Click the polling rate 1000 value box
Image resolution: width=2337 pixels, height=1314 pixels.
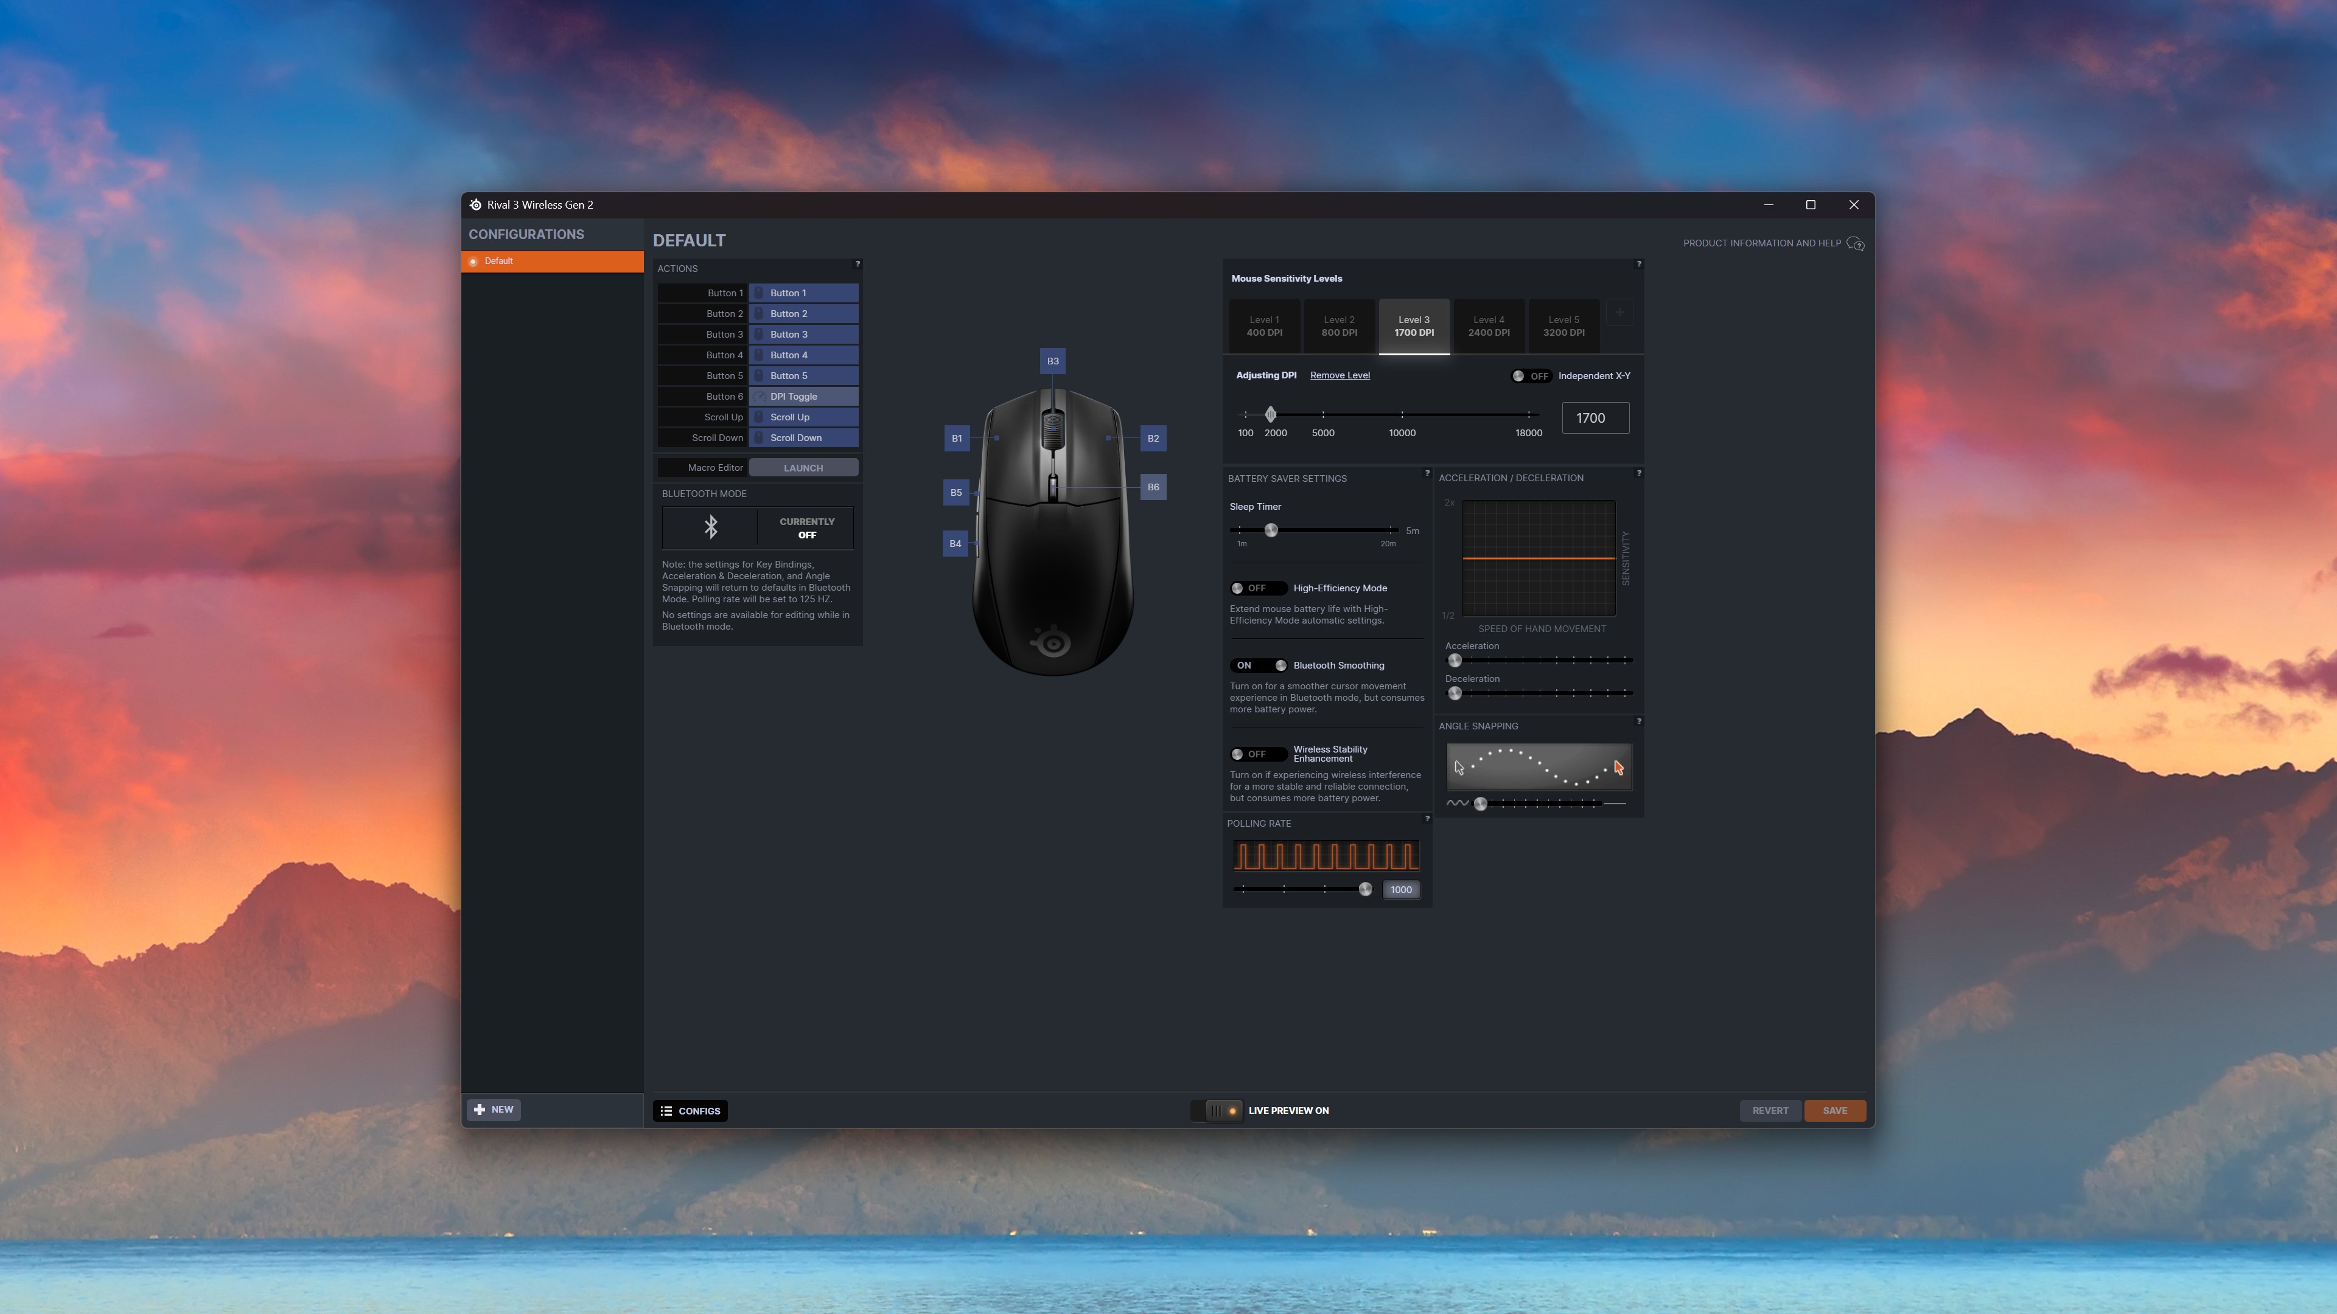(1401, 889)
